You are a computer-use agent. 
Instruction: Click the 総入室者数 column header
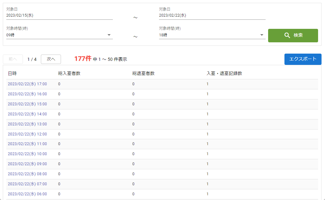(69, 74)
